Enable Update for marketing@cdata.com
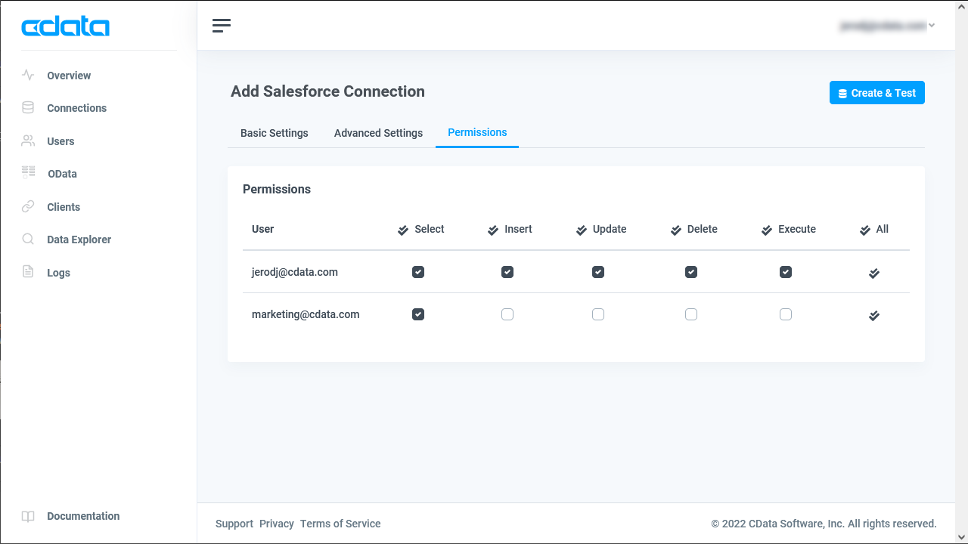This screenshot has width=968, height=544. point(598,314)
